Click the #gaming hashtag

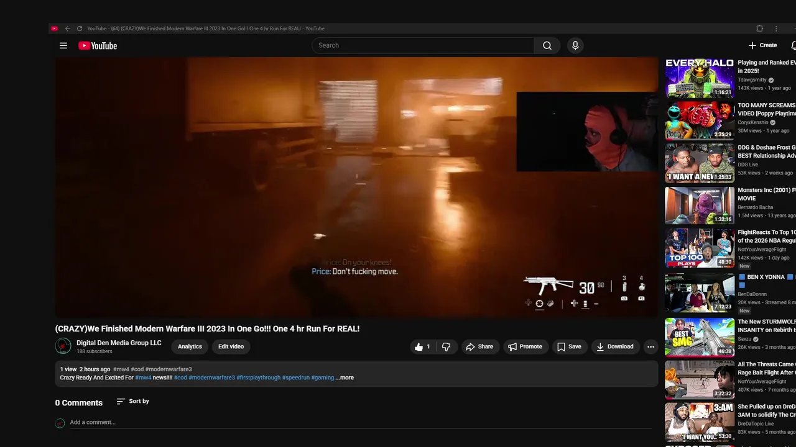(322, 377)
